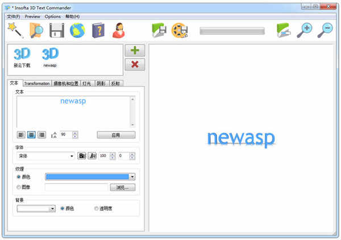This screenshot has width=341, height=240.
Task: Open the Options menu
Action: pyautogui.click(x=53, y=16)
